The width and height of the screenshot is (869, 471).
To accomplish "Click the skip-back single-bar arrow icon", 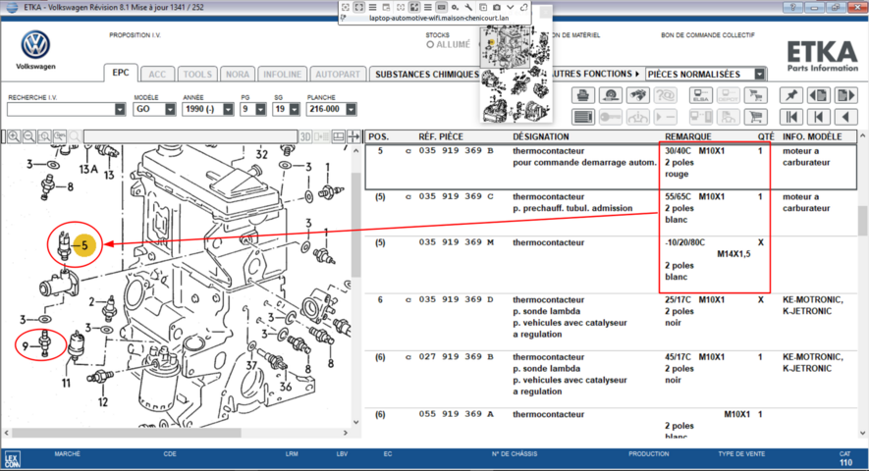I will click(x=819, y=117).
